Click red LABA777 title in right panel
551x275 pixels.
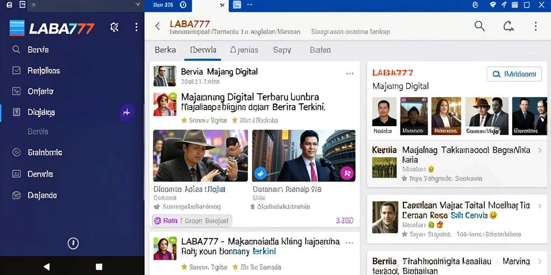tap(392, 73)
